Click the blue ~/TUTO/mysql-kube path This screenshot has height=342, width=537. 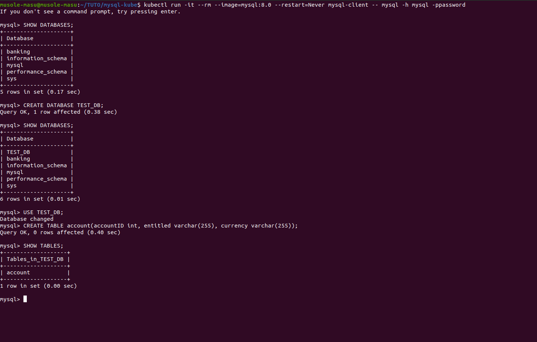pyautogui.click(x=109, y=5)
